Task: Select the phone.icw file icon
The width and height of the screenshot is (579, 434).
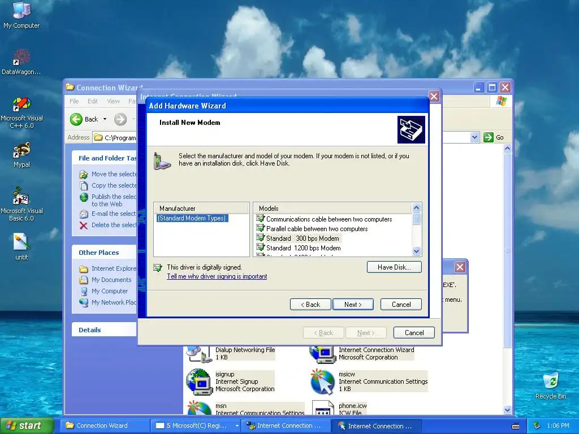Action: (323, 408)
